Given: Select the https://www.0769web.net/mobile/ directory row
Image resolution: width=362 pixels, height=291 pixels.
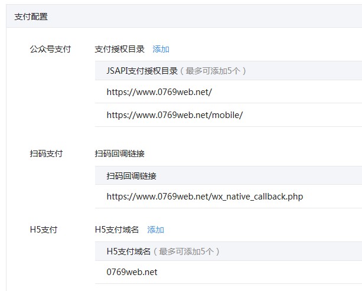Looking at the screenshot, I should click(229, 115).
